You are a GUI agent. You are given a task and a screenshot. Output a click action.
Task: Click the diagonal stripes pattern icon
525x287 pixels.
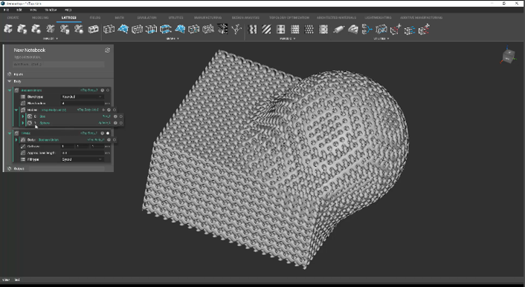[x=266, y=30]
